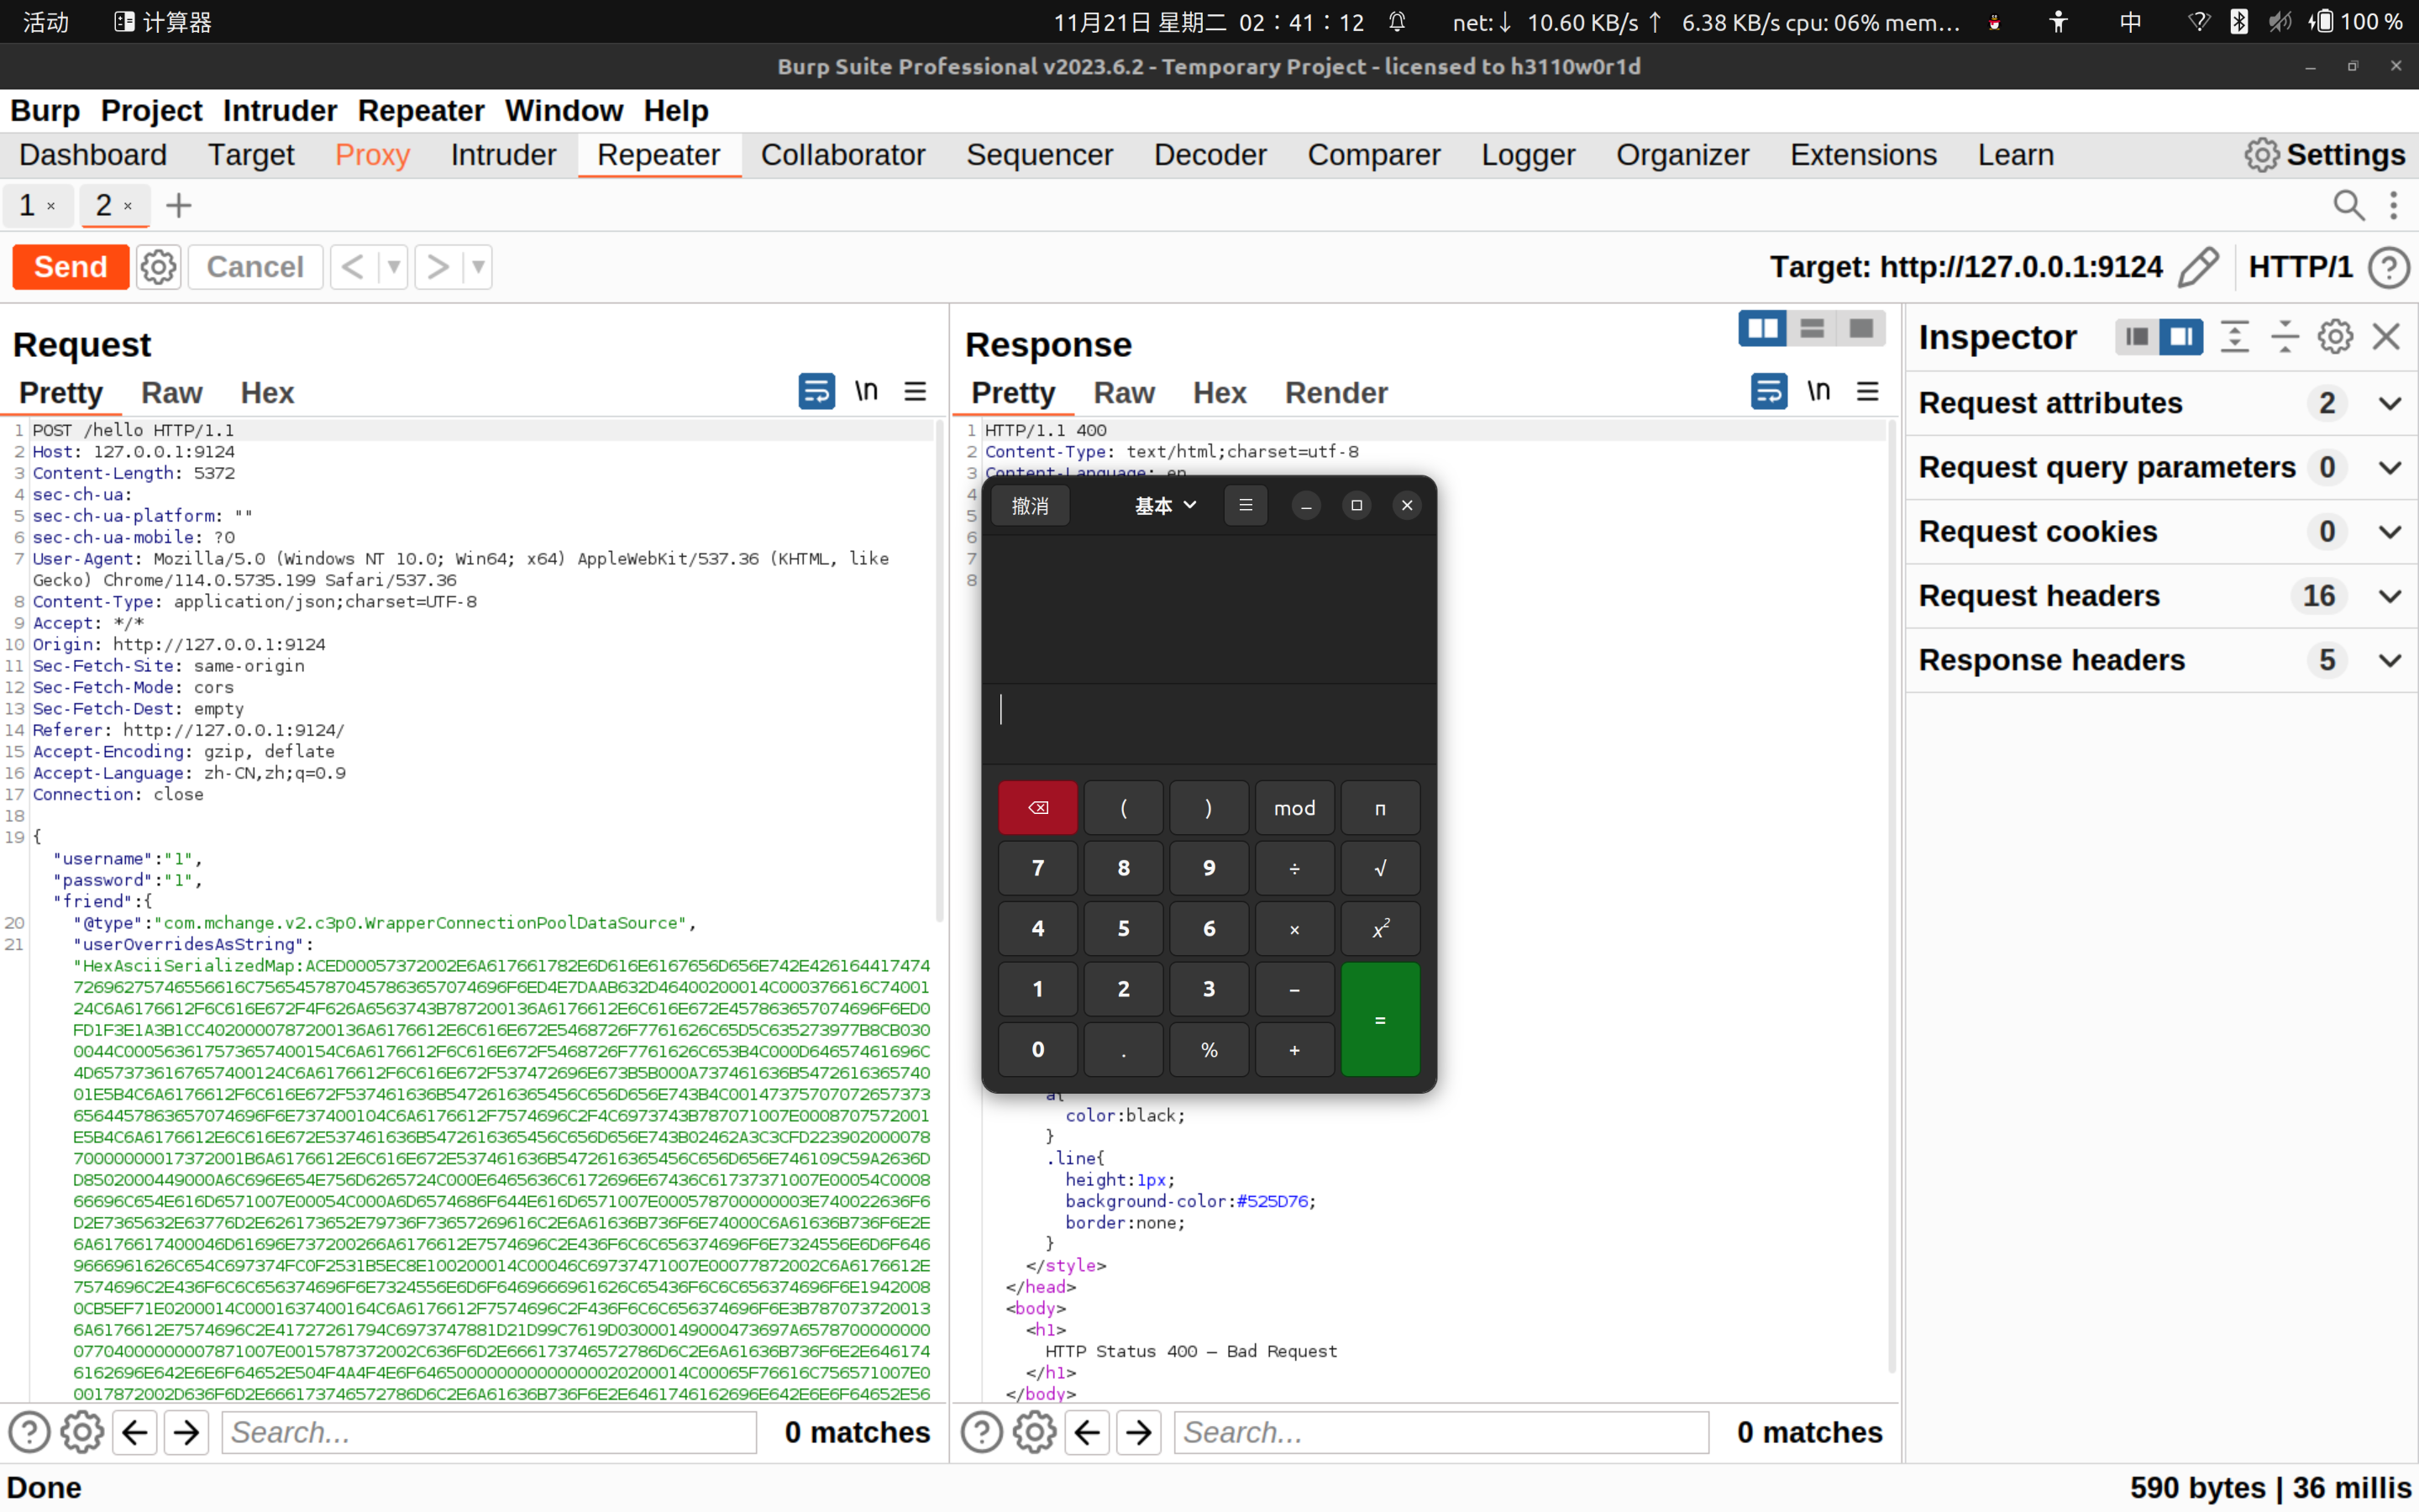The image size is (2419, 1512).
Task: Toggle response non-printable characters \n button
Action: [x=1818, y=392]
